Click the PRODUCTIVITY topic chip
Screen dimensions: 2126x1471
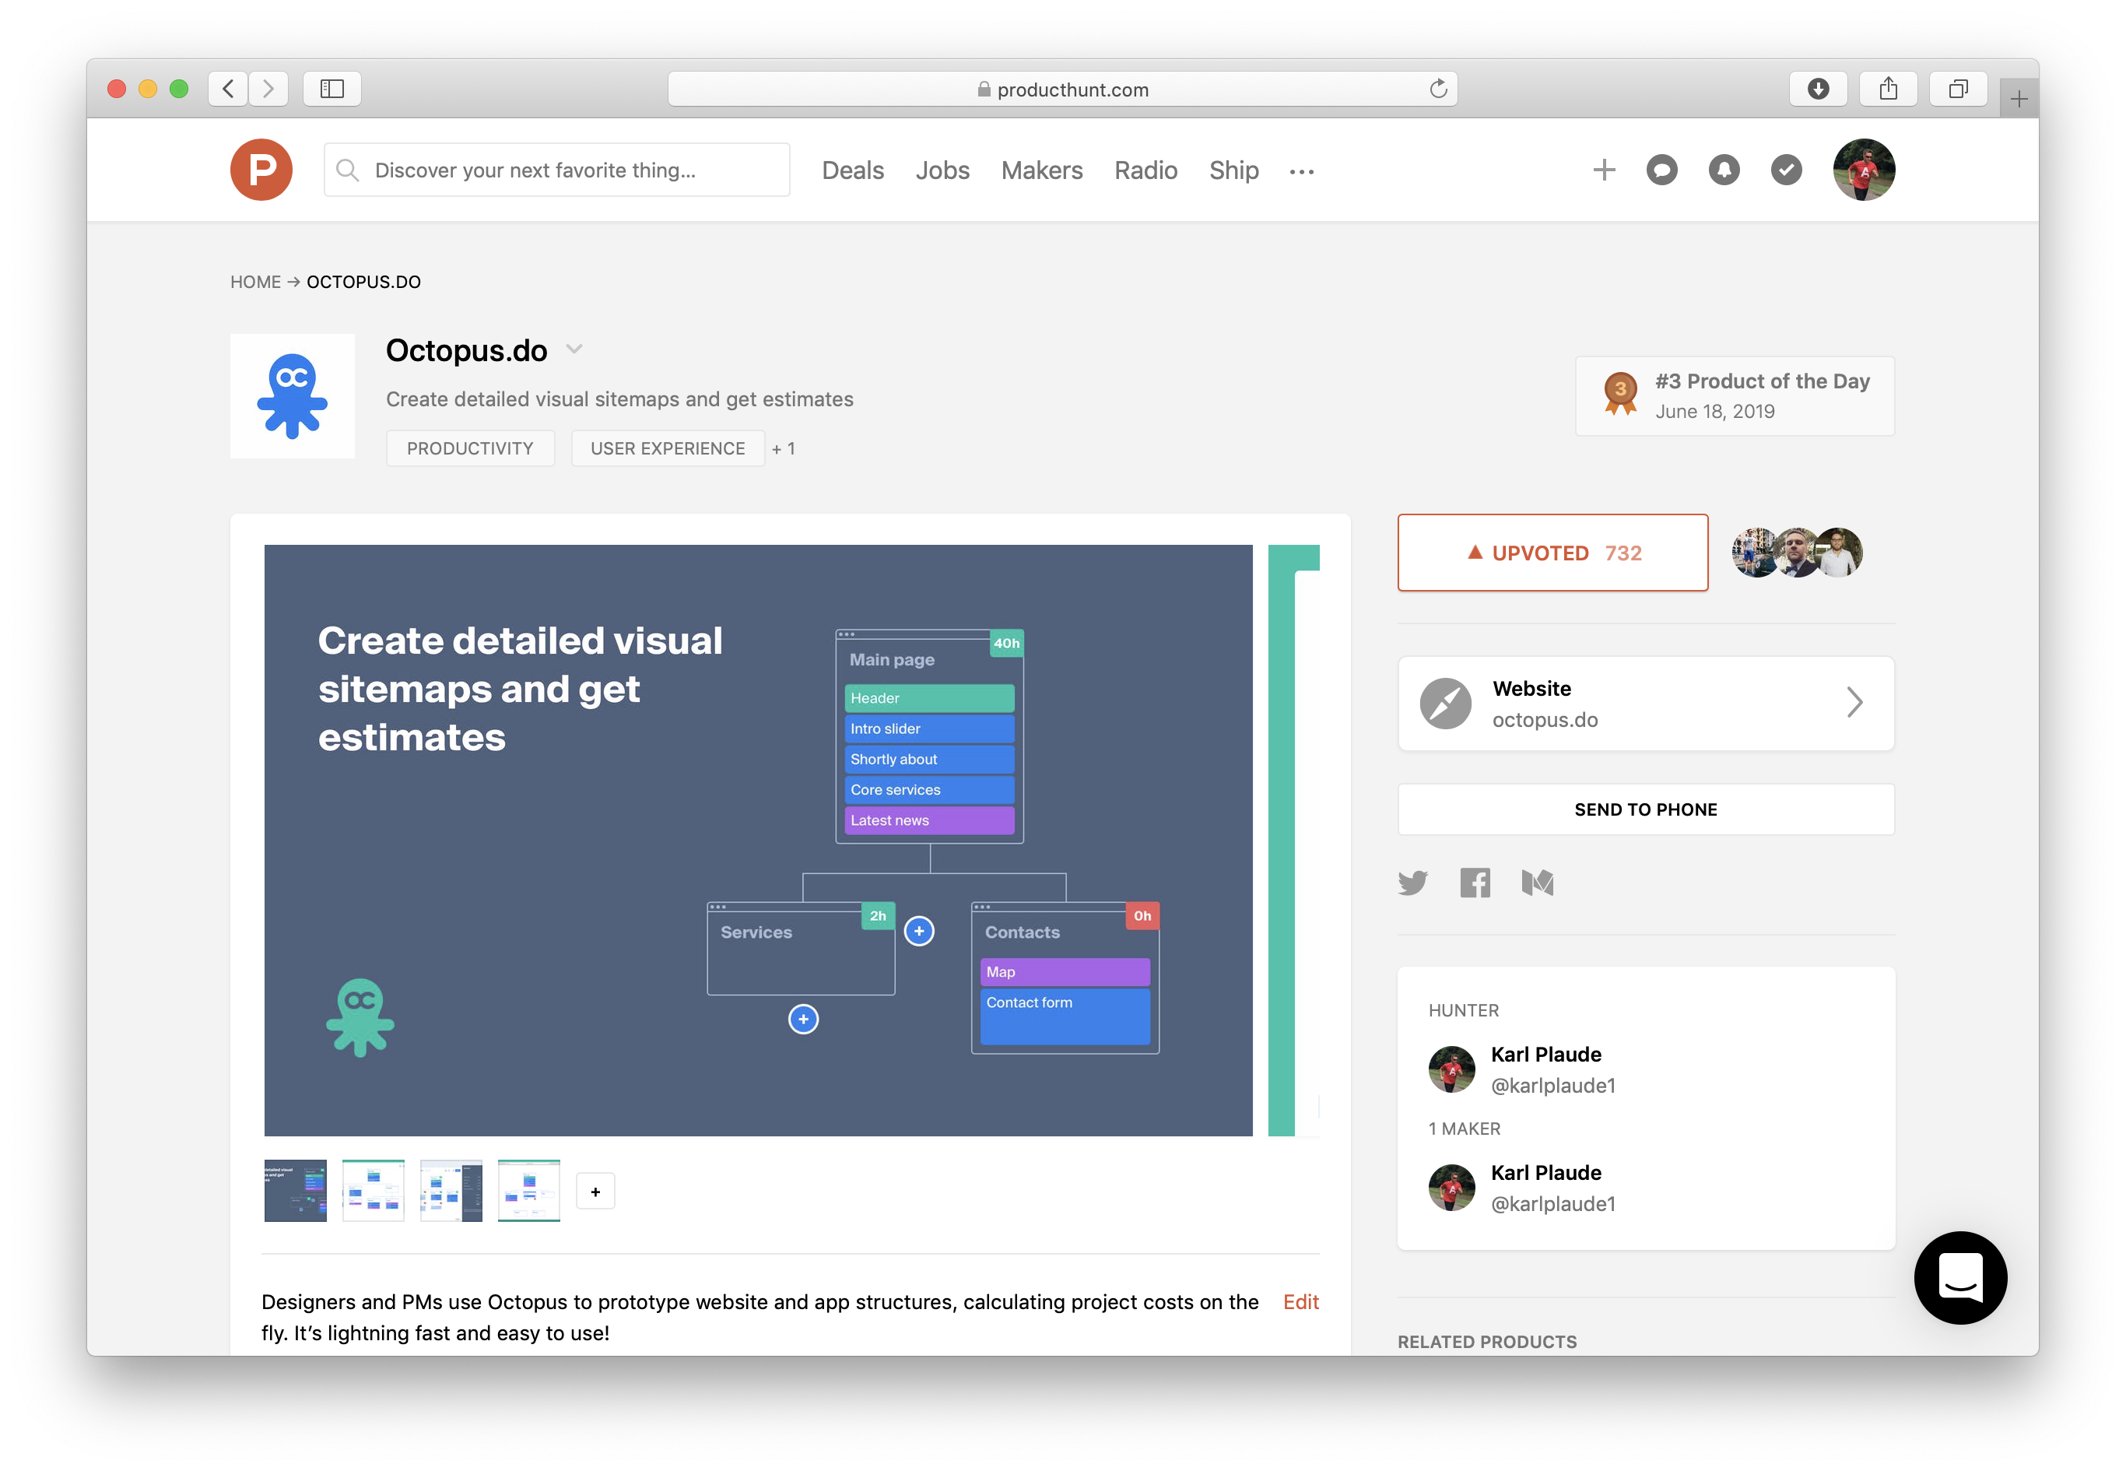pyautogui.click(x=470, y=448)
